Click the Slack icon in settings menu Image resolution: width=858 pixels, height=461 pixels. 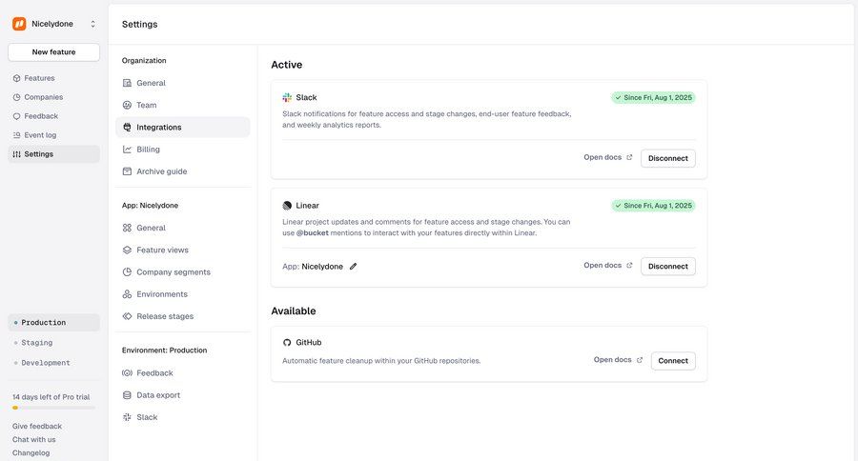[127, 417]
